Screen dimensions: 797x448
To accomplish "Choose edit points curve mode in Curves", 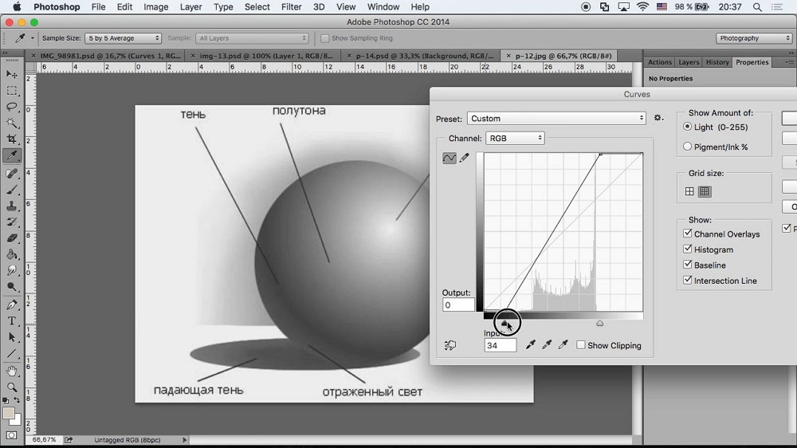I will point(450,158).
